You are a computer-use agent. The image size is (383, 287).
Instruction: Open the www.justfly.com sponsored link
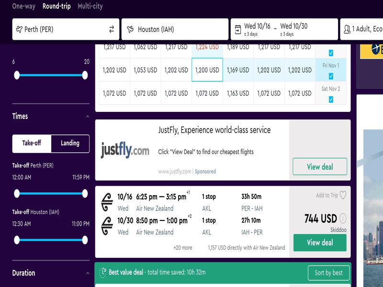[174, 171]
